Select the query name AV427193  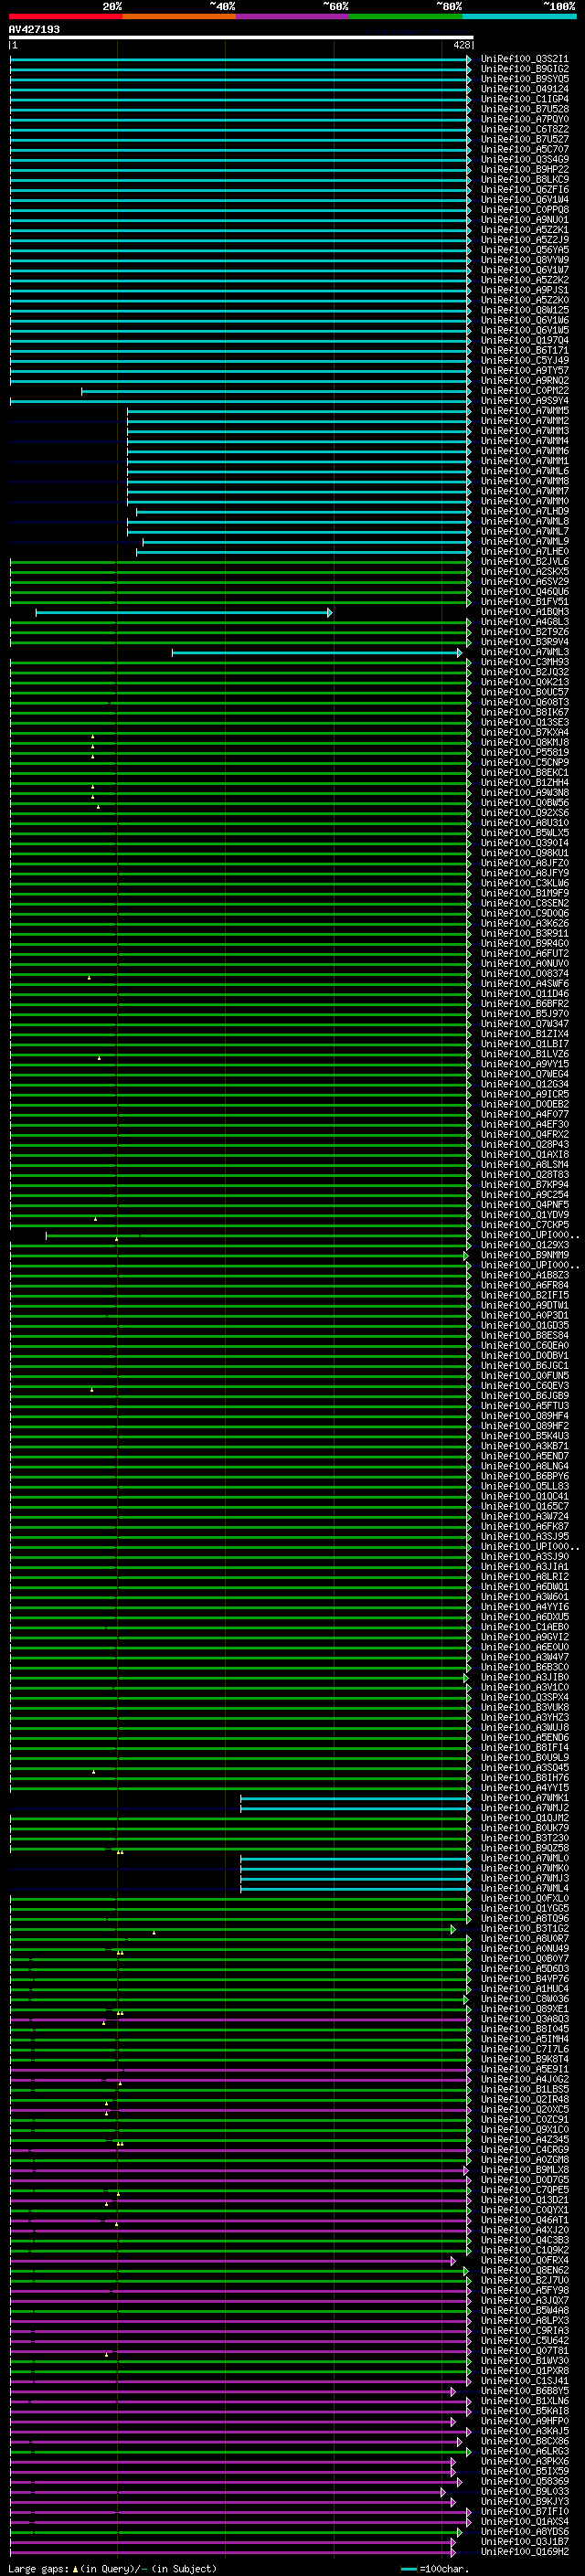(x=34, y=30)
